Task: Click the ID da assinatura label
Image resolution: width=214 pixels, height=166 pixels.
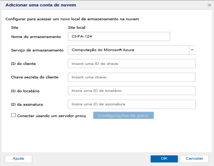Action: pyautogui.click(x=27, y=105)
